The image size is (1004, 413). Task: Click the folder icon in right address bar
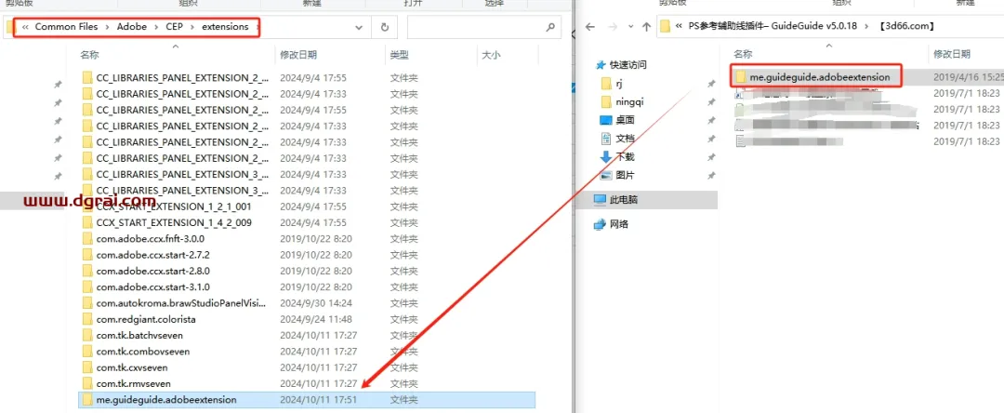tap(665, 27)
